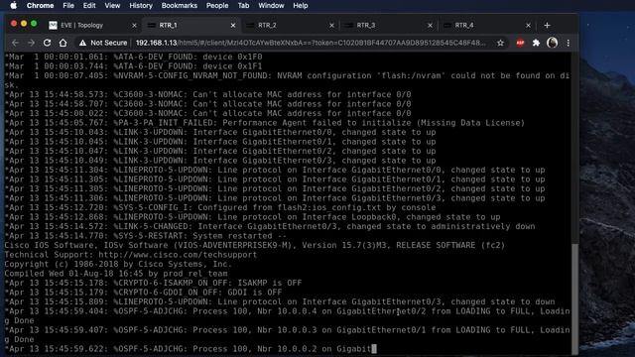This screenshot has width=635, height=357.
Task: Click the ATA-6-DEV_FOUND device 0x1F0 line
Action: click(133, 57)
